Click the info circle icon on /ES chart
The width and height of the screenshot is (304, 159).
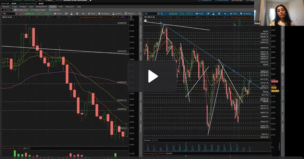(145, 21)
